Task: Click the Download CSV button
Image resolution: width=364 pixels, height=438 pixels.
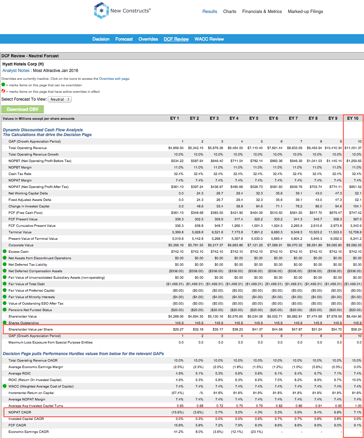Action: 23,109
